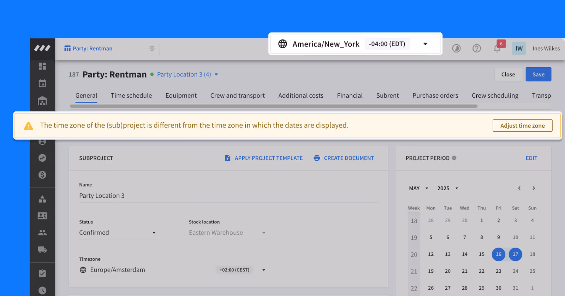The width and height of the screenshot is (565, 296).
Task: Open the checklist tasks icon in sidebar
Action: (x=42, y=273)
